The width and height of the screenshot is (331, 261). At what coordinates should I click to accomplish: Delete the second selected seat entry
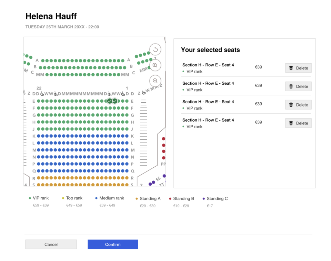click(298, 86)
